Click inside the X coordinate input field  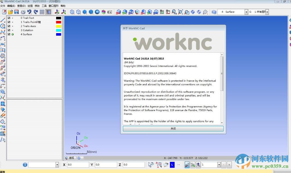(x=78, y=165)
